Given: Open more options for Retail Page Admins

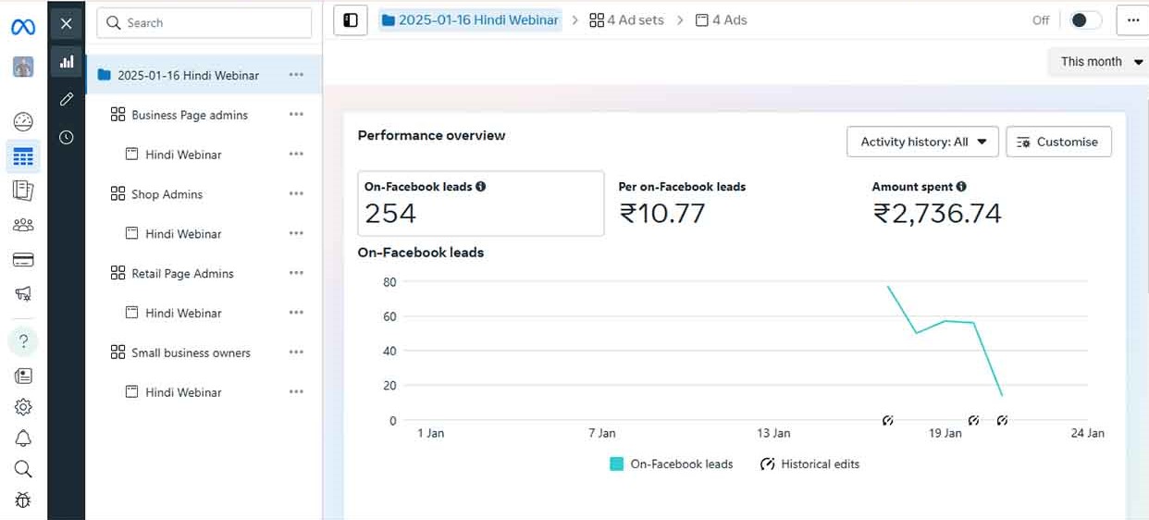Looking at the screenshot, I should point(296,274).
